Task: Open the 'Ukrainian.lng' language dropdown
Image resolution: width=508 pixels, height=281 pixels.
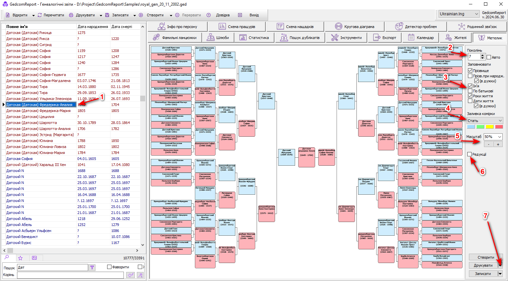Action: (x=459, y=14)
